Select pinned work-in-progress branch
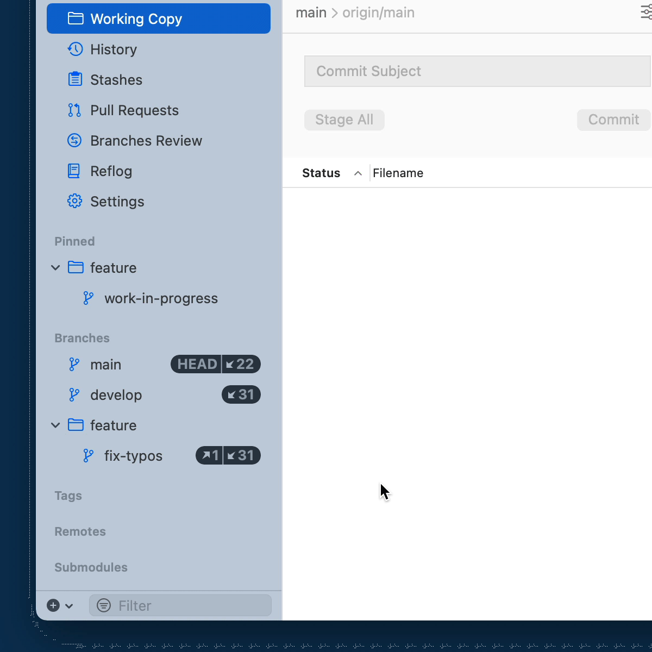 [x=161, y=298]
